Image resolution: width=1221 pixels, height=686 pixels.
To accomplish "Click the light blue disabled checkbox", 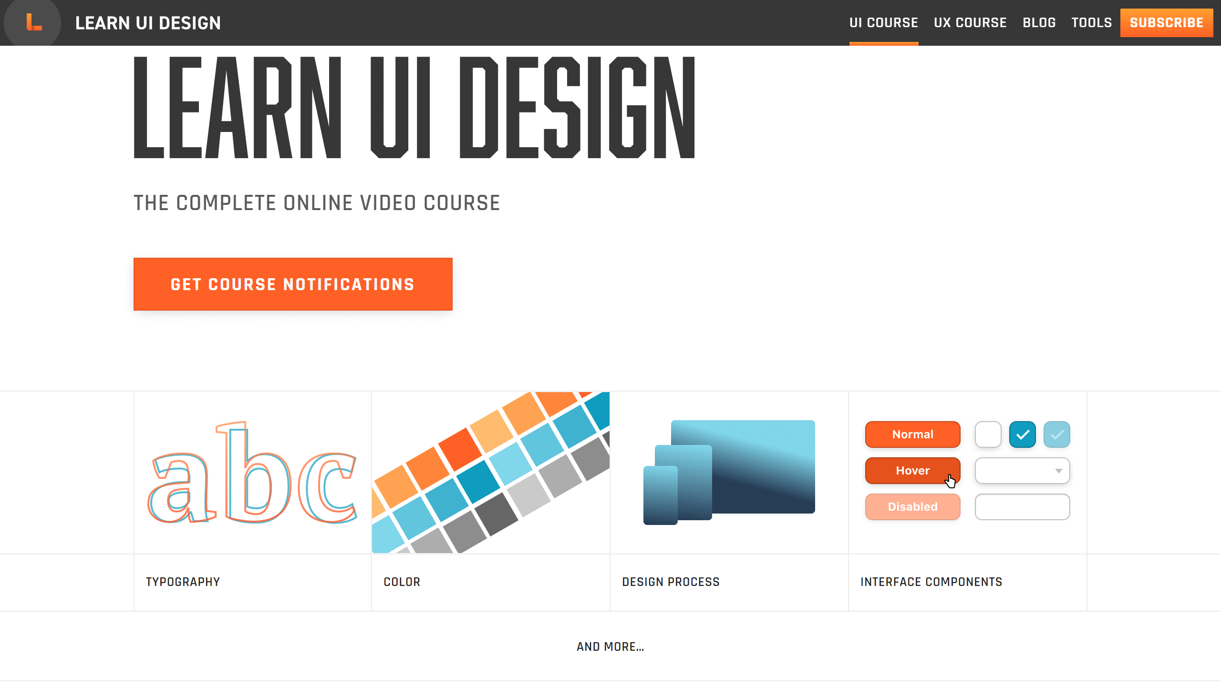I will pos(1057,434).
